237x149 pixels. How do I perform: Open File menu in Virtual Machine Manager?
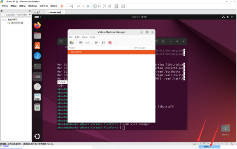[71, 37]
